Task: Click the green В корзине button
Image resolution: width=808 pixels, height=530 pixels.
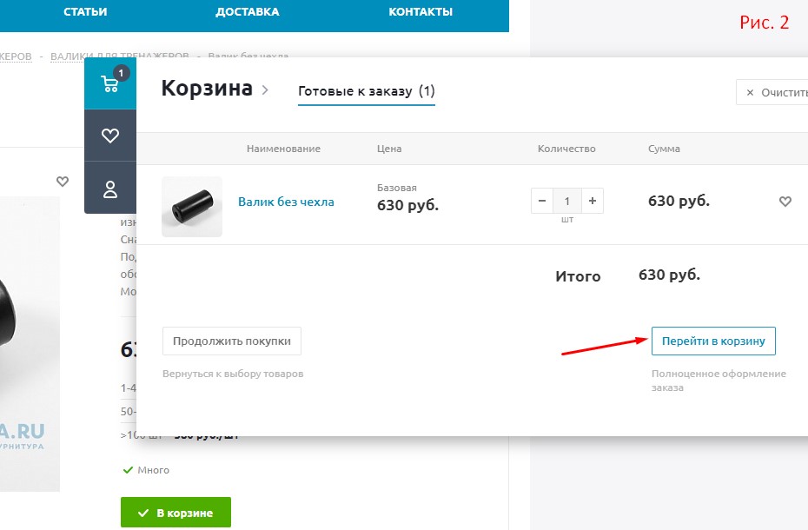Action: click(176, 513)
